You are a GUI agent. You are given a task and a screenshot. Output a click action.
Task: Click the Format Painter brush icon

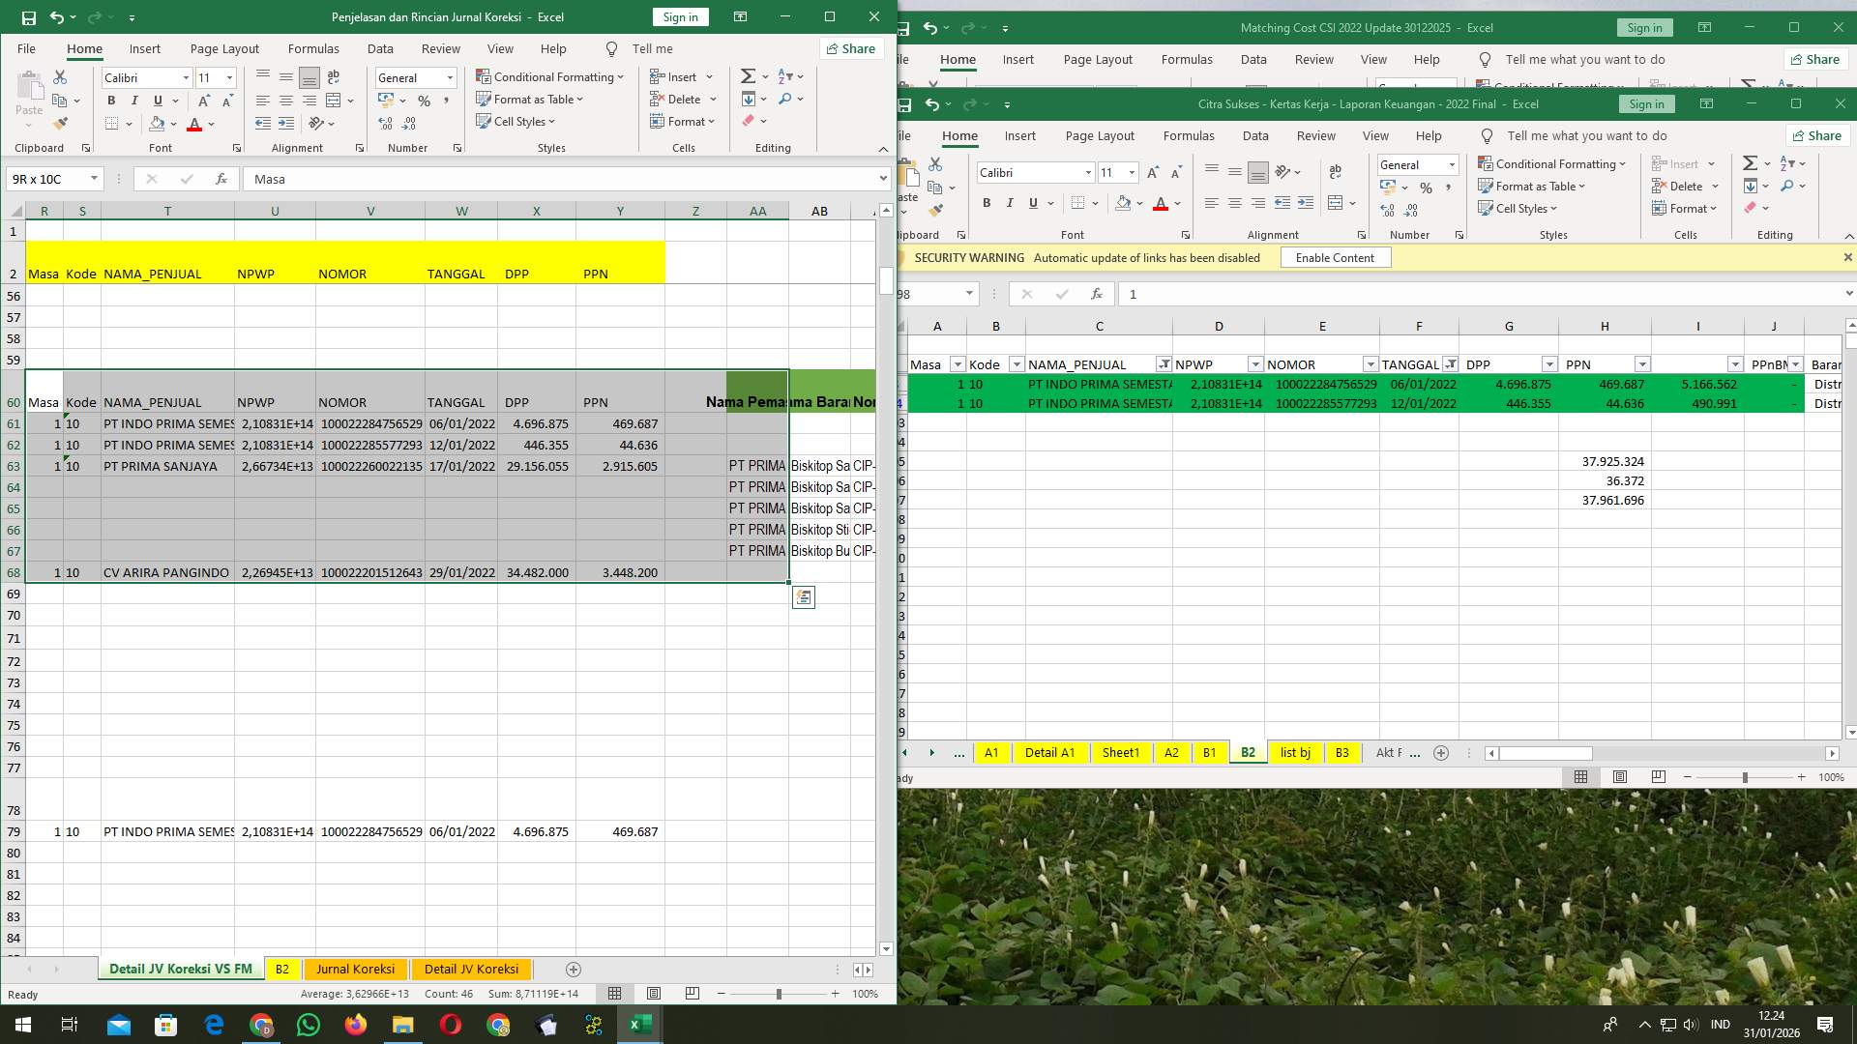(x=61, y=123)
